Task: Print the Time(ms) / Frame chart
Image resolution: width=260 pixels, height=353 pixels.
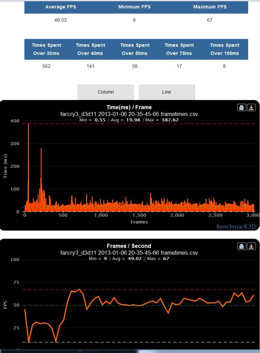Action: [x=242, y=107]
